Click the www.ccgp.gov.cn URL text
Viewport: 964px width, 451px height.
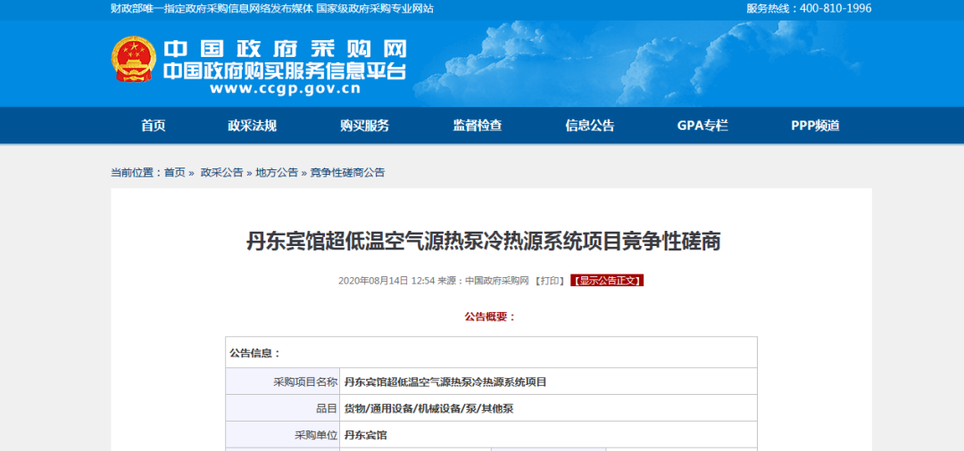pyautogui.click(x=285, y=89)
